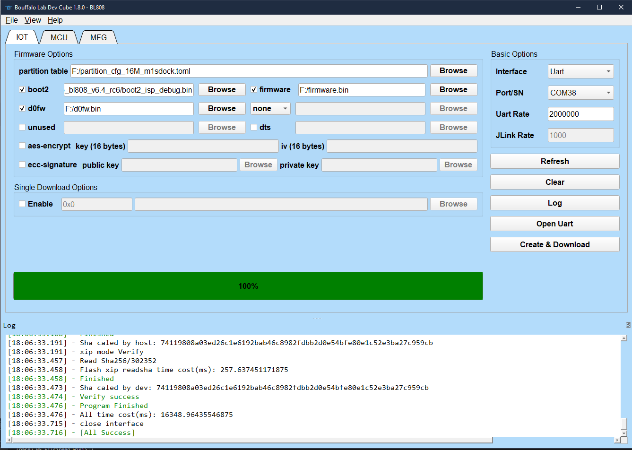Click the 'xip mode Verify' log line
The width and height of the screenshot is (632, 450).
76,352
